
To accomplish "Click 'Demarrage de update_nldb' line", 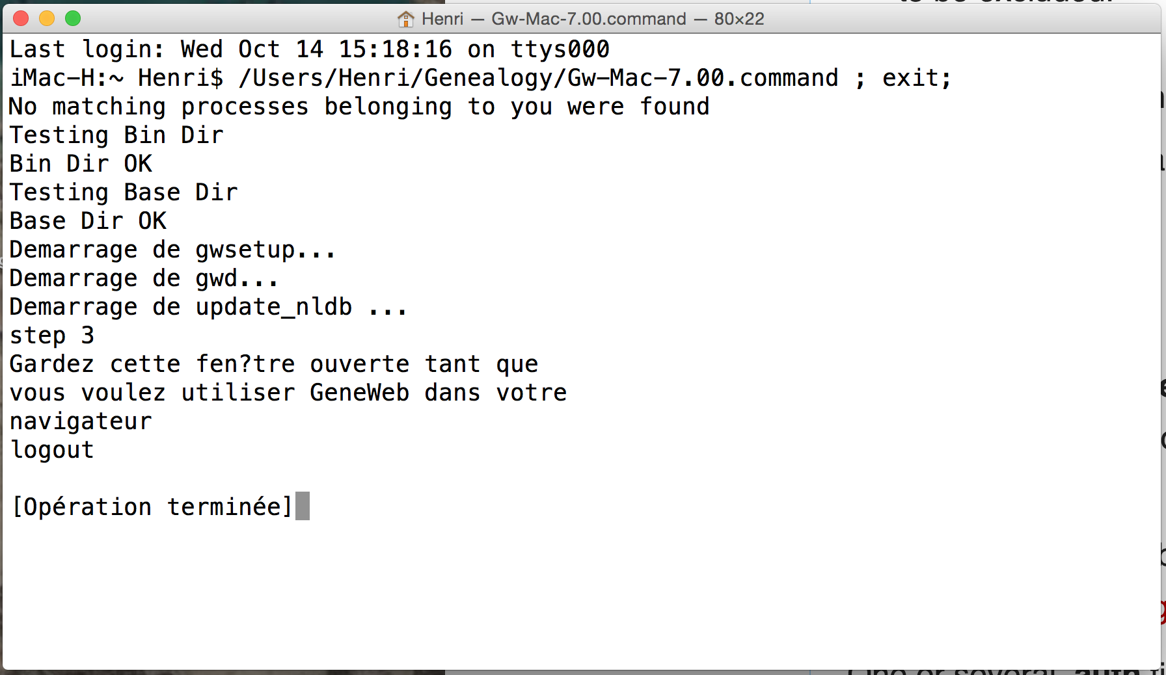I will point(208,307).
